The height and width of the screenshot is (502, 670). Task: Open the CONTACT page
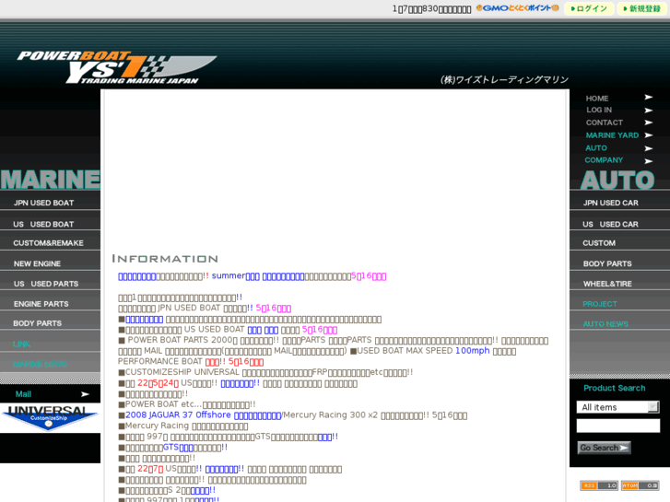click(605, 123)
